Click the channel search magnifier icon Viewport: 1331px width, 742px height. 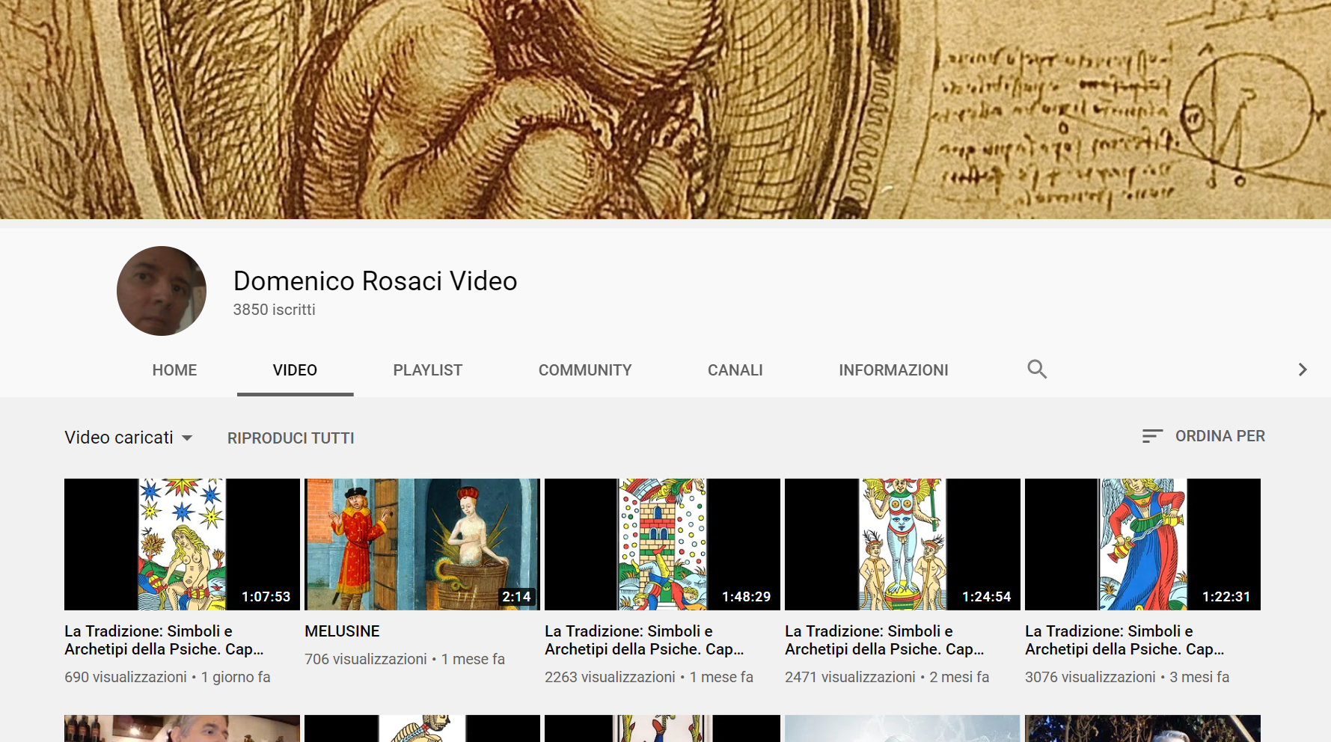[x=1037, y=369]
